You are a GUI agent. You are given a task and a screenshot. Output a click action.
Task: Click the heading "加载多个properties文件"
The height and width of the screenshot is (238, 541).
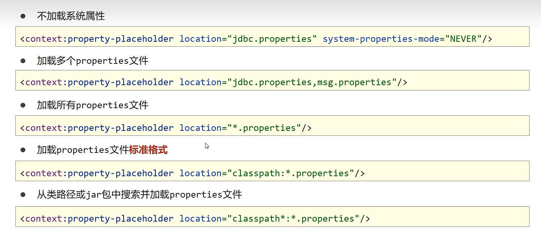93,61
